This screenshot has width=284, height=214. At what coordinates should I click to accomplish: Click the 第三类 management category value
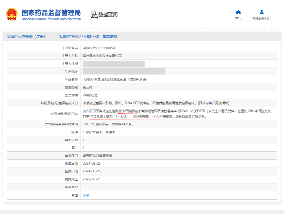click(88, 87)
